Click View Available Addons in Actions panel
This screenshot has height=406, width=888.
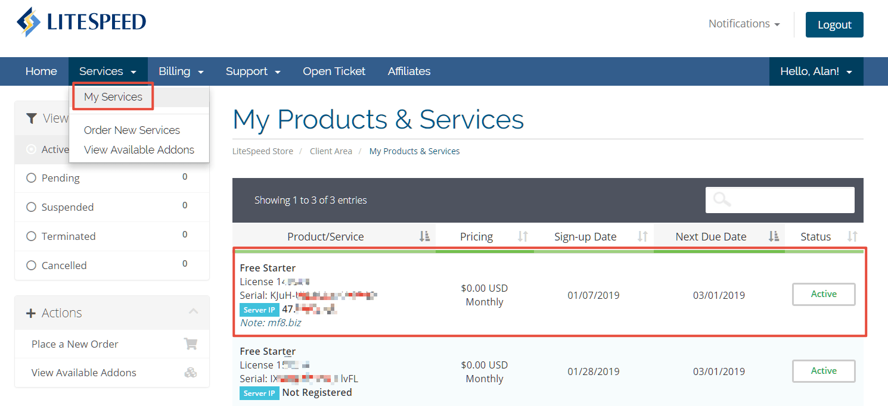pyautogui.click(x=83, y=373)
